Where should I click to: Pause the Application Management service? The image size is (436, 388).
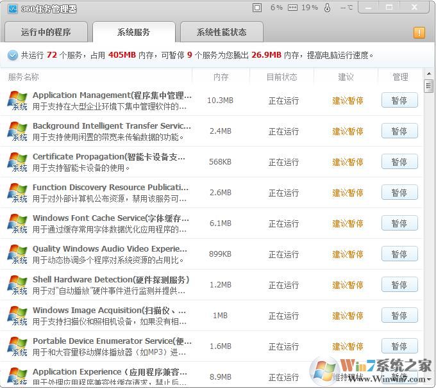pyautogui.click(x=399, y=101)
